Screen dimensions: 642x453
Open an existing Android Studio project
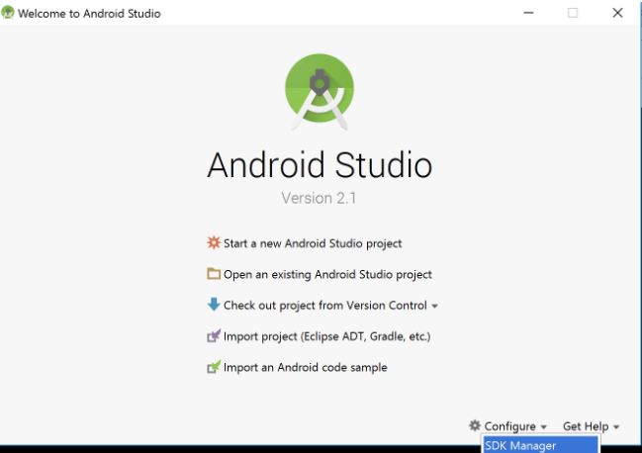point(327,275)
